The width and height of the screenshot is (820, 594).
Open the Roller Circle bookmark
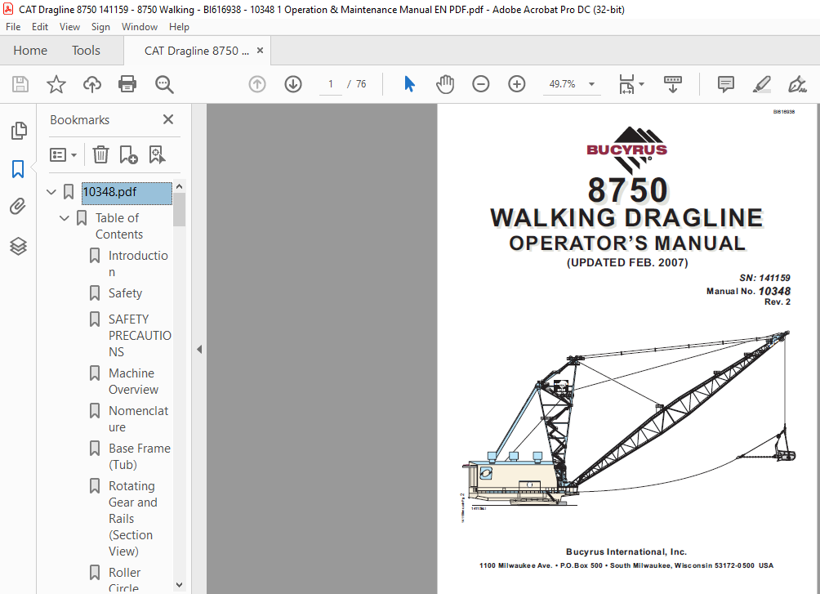point(124,579)
